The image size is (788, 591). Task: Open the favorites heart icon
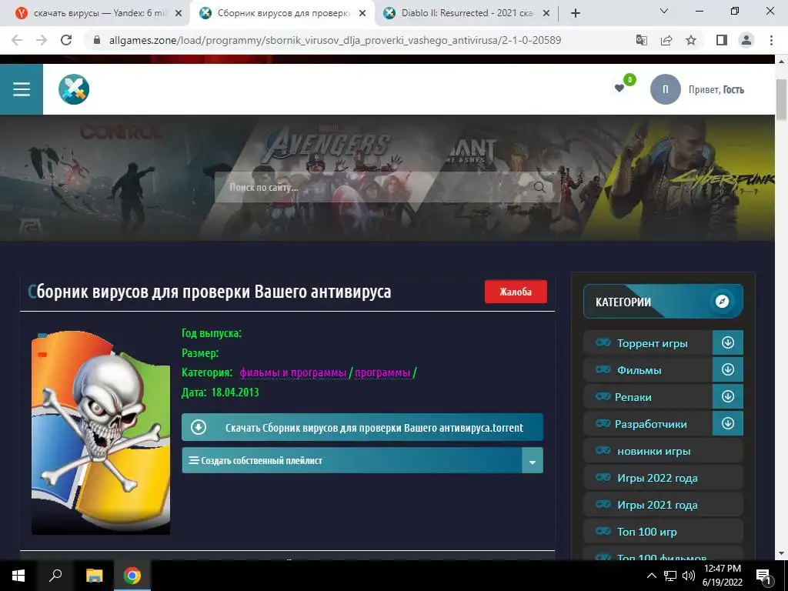pos(619,88)
